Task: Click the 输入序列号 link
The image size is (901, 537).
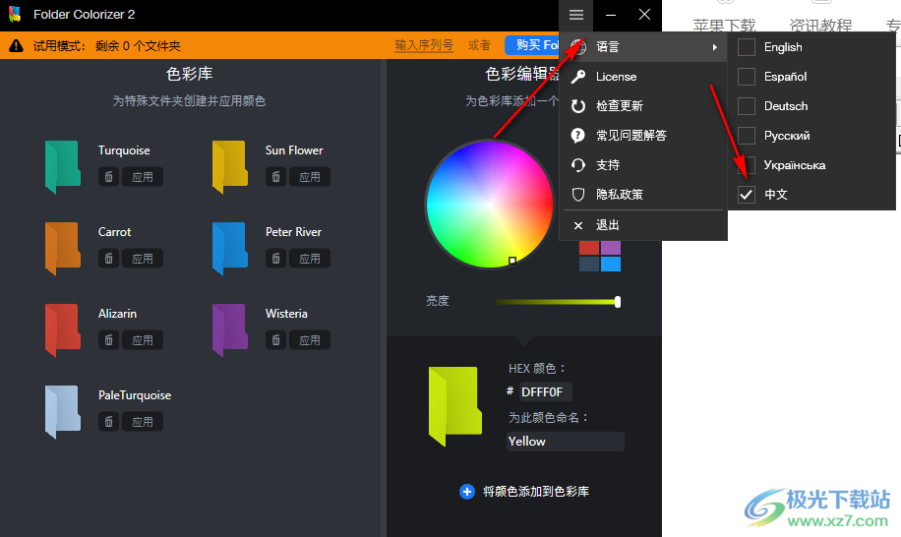Action: [424, 45]
